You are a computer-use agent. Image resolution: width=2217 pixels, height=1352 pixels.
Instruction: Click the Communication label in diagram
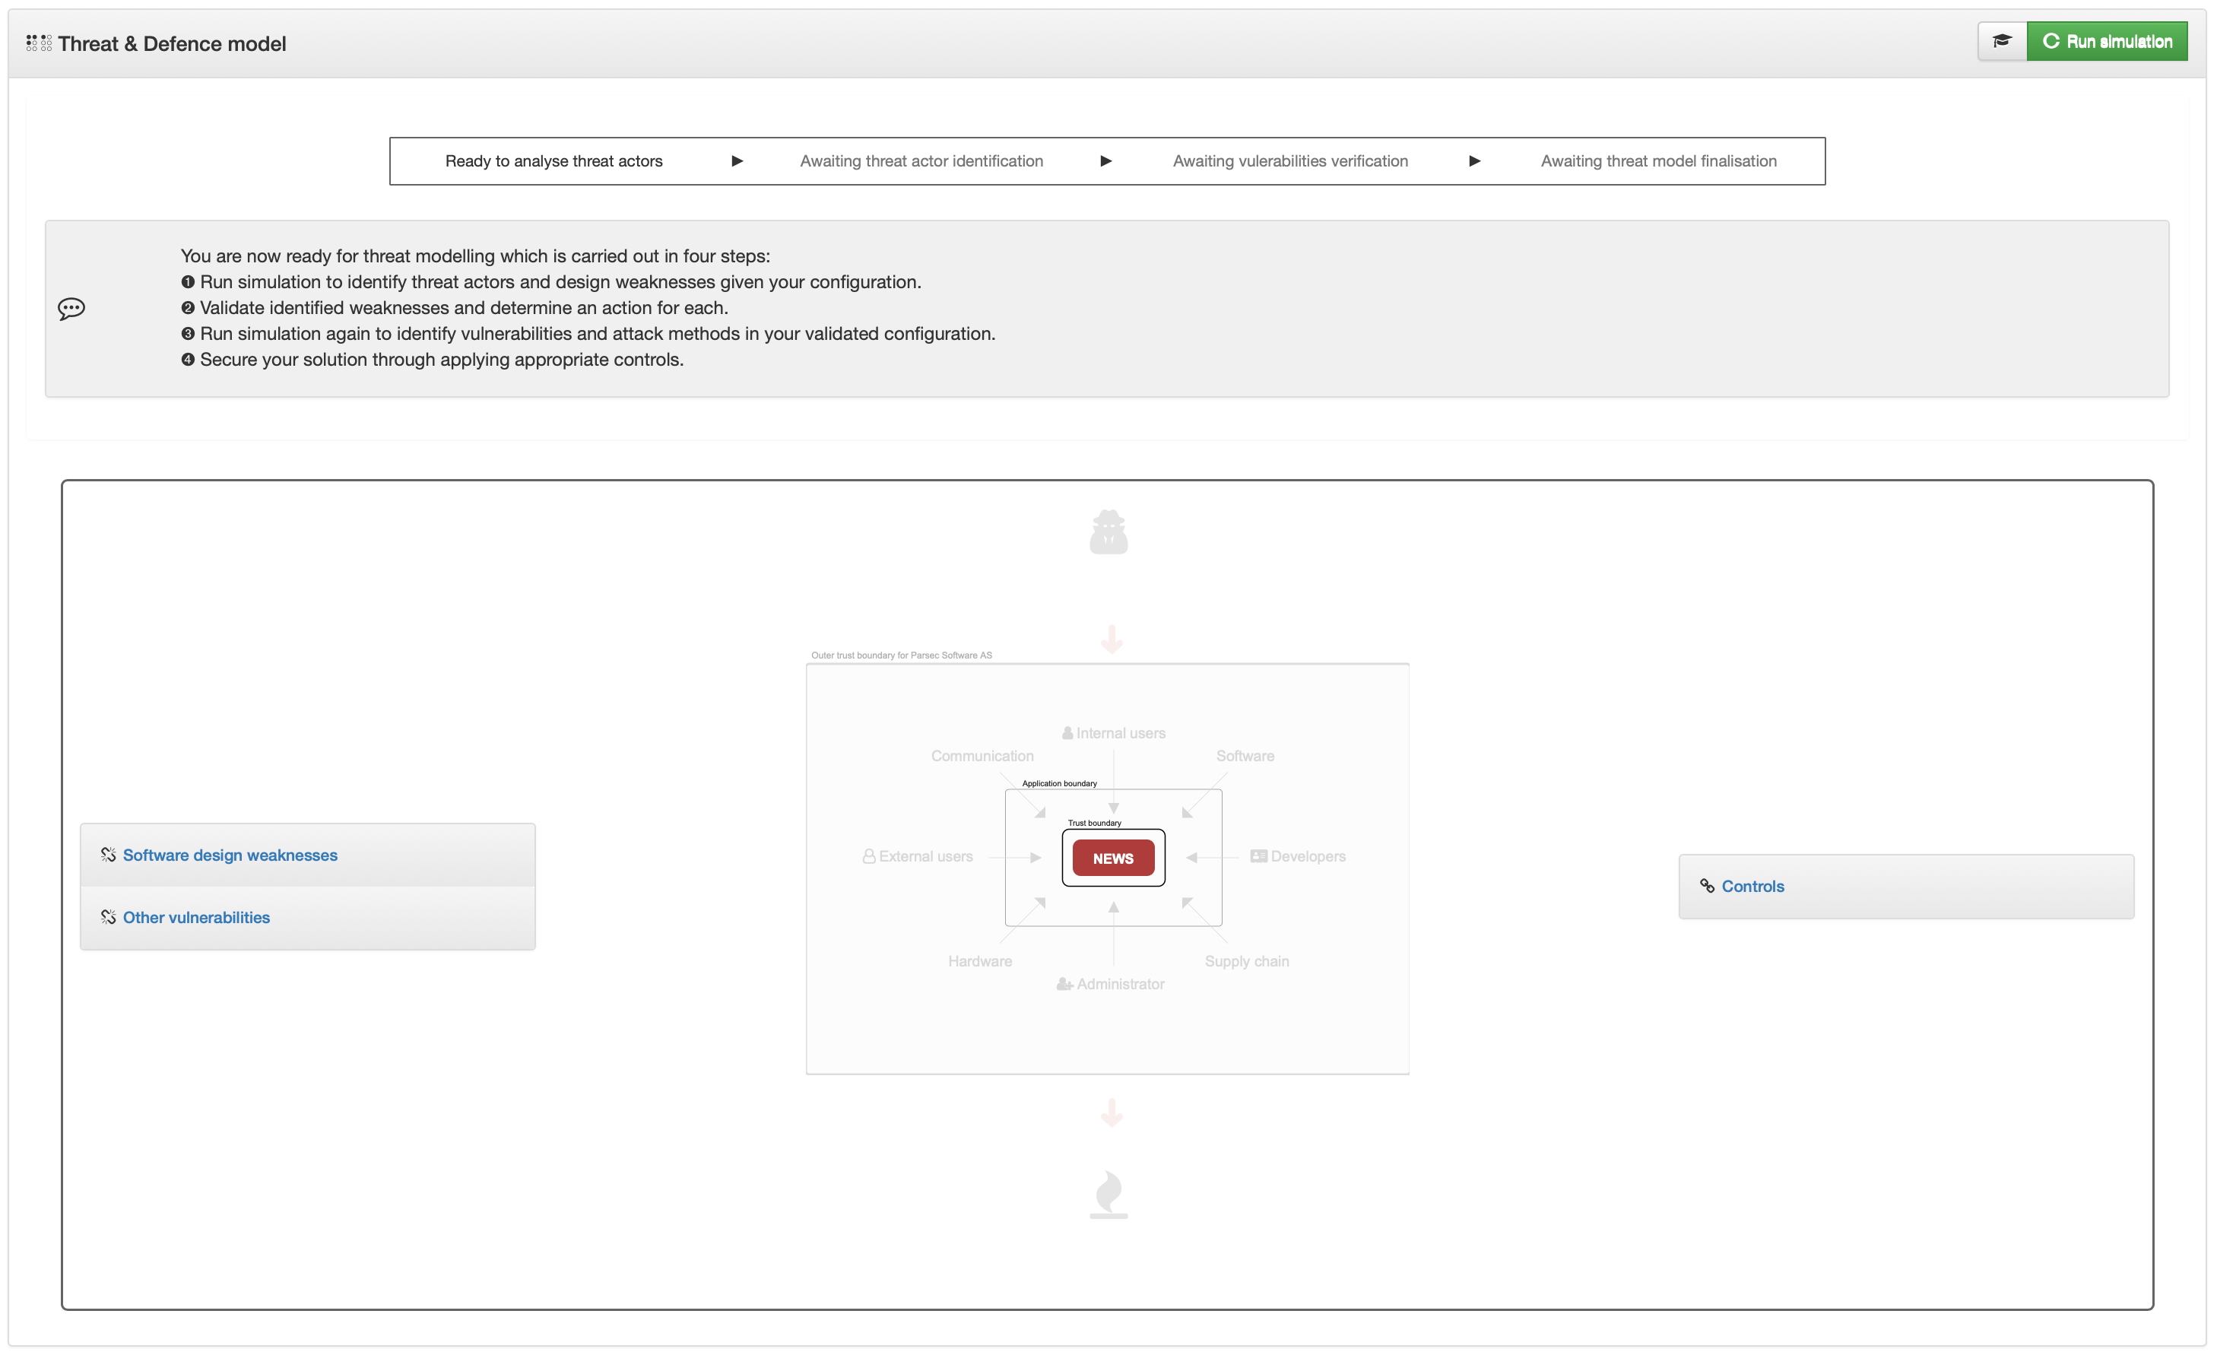pyautogui.click(x=982, y=756)
